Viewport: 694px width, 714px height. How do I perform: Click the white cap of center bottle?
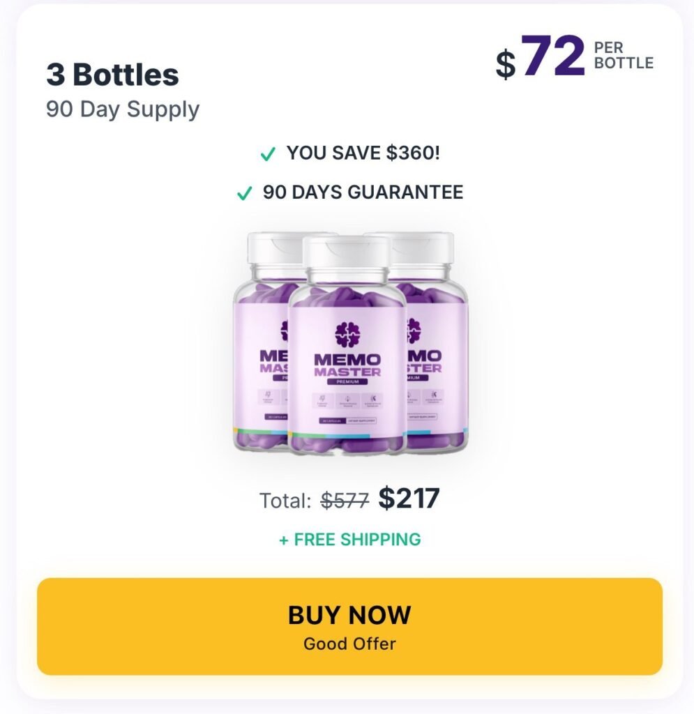(x=347, y=252)
